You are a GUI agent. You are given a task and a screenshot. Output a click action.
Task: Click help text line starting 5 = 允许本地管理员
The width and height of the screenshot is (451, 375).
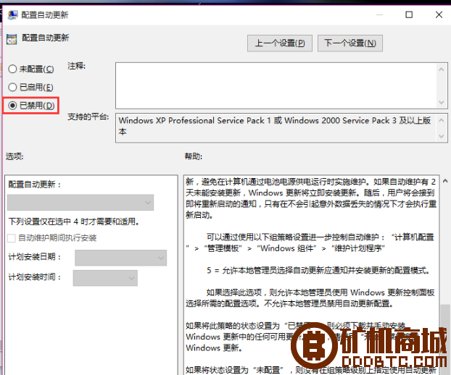point(318,271)
